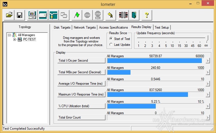Open the Test Setup tab
This screenshot has width=216, height=133.
[162, 27]
